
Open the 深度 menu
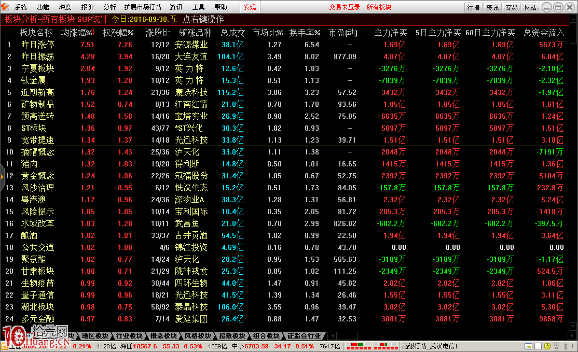(x=65, y=7)
